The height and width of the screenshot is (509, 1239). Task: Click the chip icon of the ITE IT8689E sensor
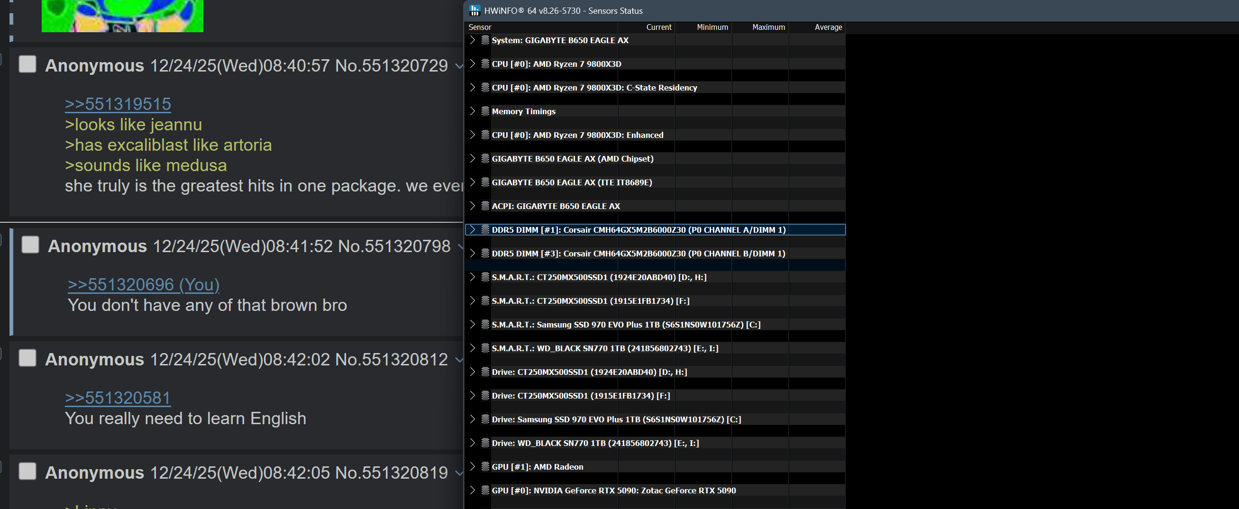(485, 182)
